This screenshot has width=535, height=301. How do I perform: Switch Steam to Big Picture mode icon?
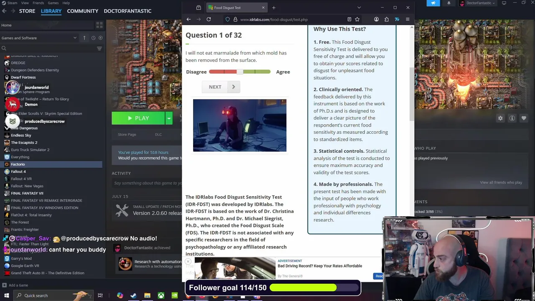point(504,3)
